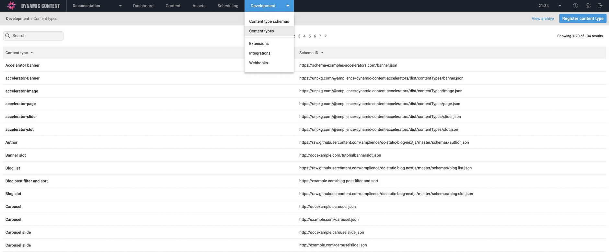Open the Dashboard tab

pyautogui.click(x=143, y=6)
